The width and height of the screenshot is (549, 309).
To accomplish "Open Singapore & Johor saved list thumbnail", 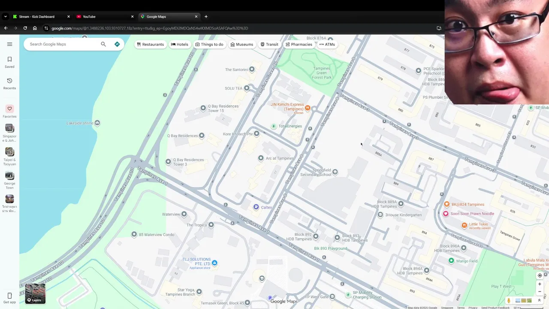I will point(9,128).
